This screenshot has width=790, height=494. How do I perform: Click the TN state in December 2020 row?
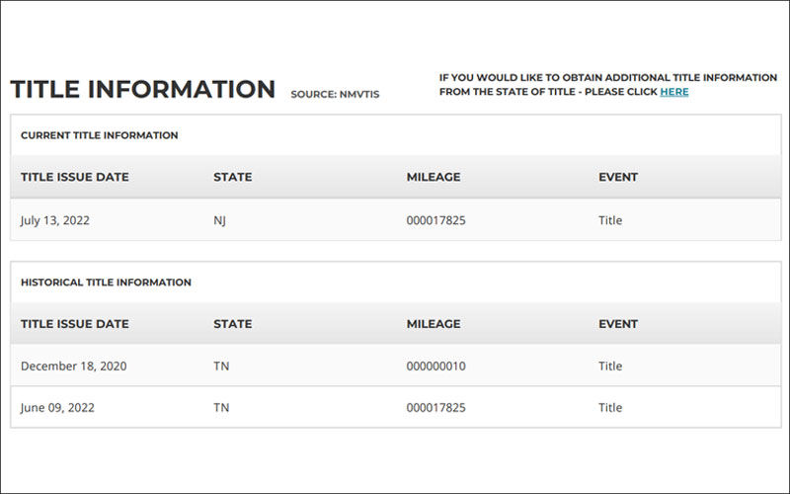pyautogui.click(x=221, y=366)
